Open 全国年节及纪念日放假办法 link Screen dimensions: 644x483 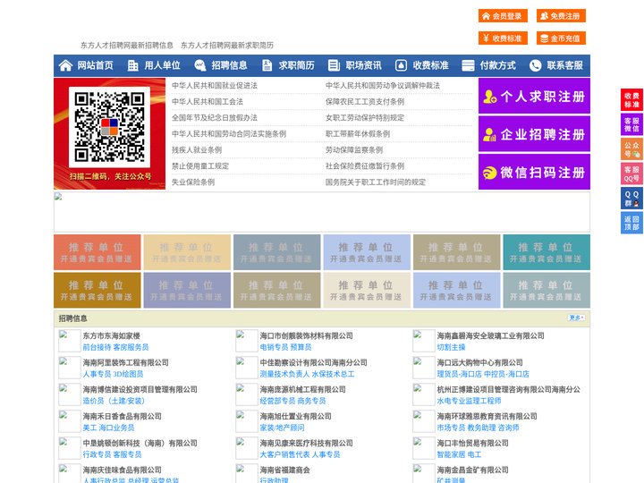point(215,117)
